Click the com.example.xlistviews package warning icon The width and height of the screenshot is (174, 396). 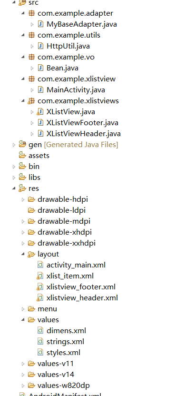(x=31, y=101)
